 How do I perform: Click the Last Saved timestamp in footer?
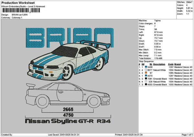coord(64,135)
